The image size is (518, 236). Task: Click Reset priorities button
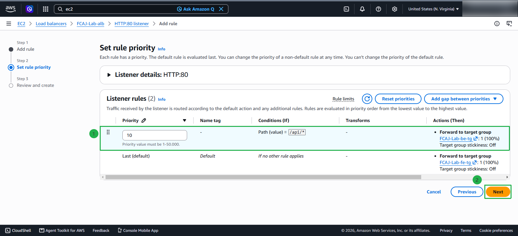point(398,99)
